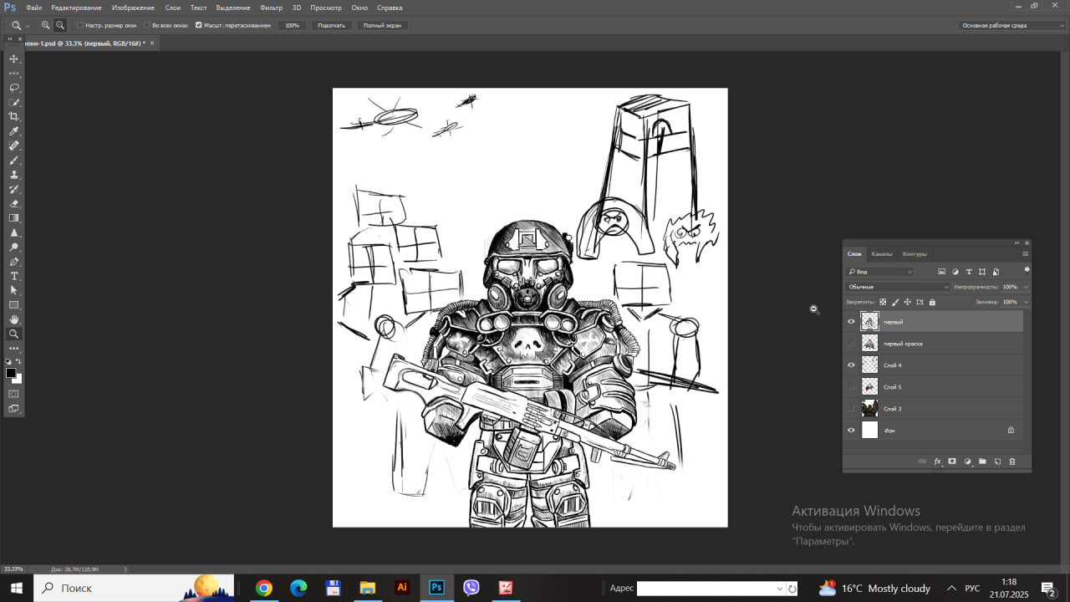Select the Gradient tool
The height and width of the screenshot is (602, 1070).
(13, 218)
